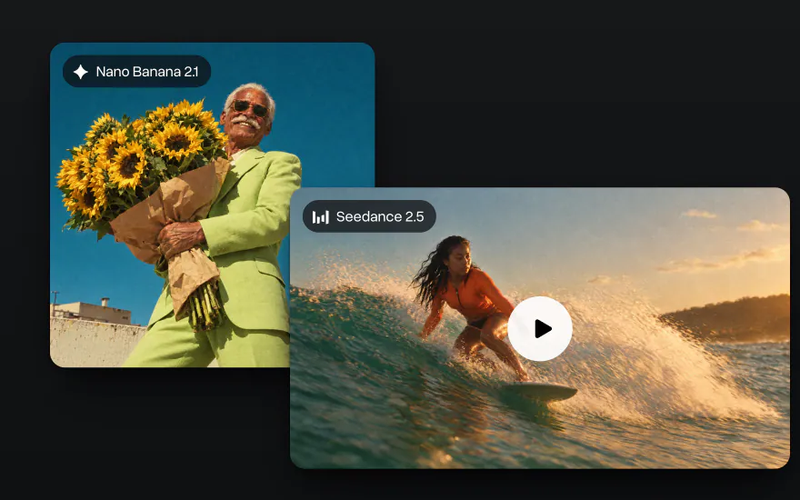The height and width of the screenshot is (500, 800).
Task: Select the text 'Nano Banana 2.1'
Action: coord(147,72)
